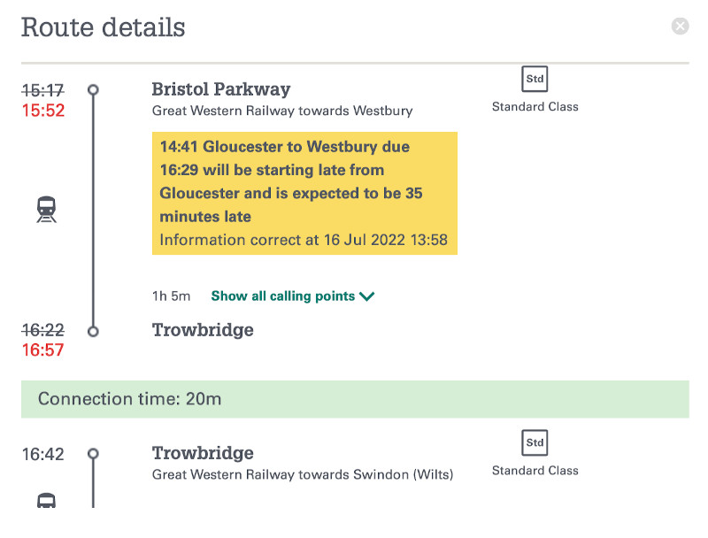This screenshot has width=708, height=538.
Task: Click the yellow delay notice box
Action: [304, 193]
